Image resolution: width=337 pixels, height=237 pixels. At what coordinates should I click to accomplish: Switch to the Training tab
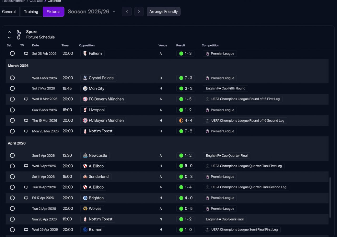31,12
